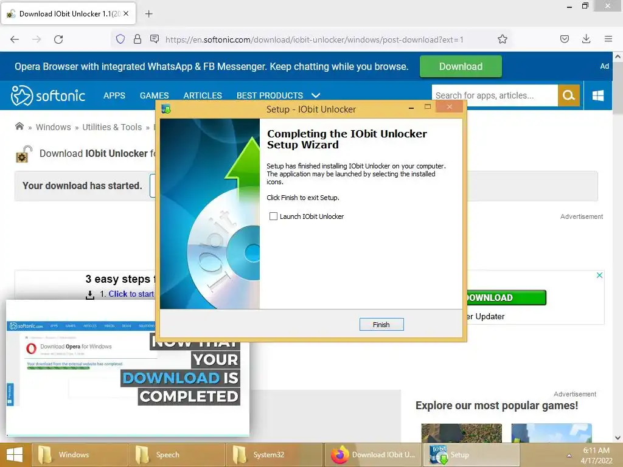Click the padlock site security icon
623x467 pixels.
(137, 39)
